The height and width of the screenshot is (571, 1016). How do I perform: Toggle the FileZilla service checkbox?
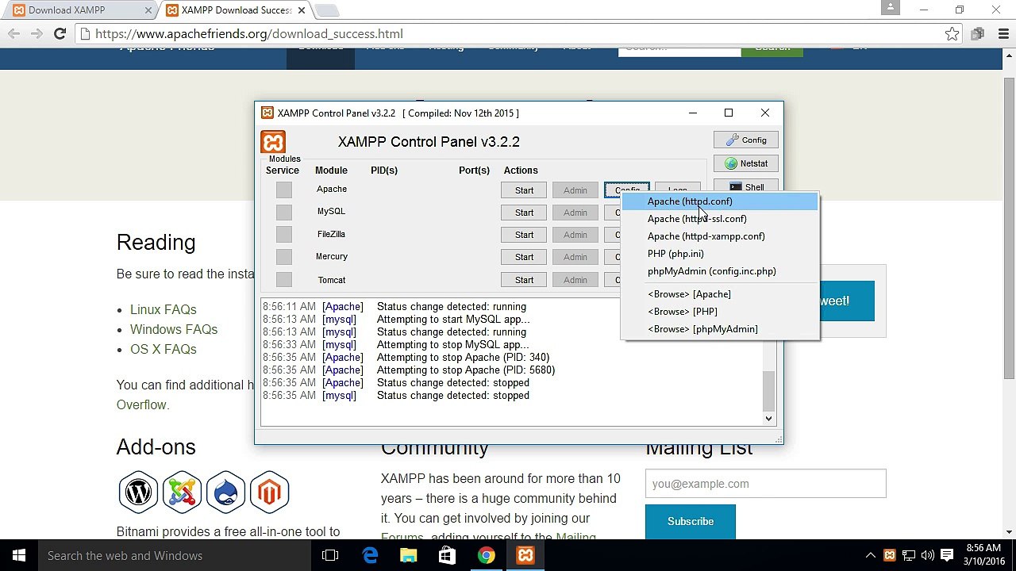pyautogui.click(x=284, y=235)
